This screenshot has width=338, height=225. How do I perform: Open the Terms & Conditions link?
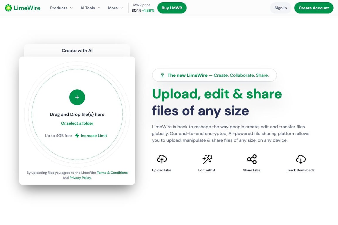coord(112,173)
